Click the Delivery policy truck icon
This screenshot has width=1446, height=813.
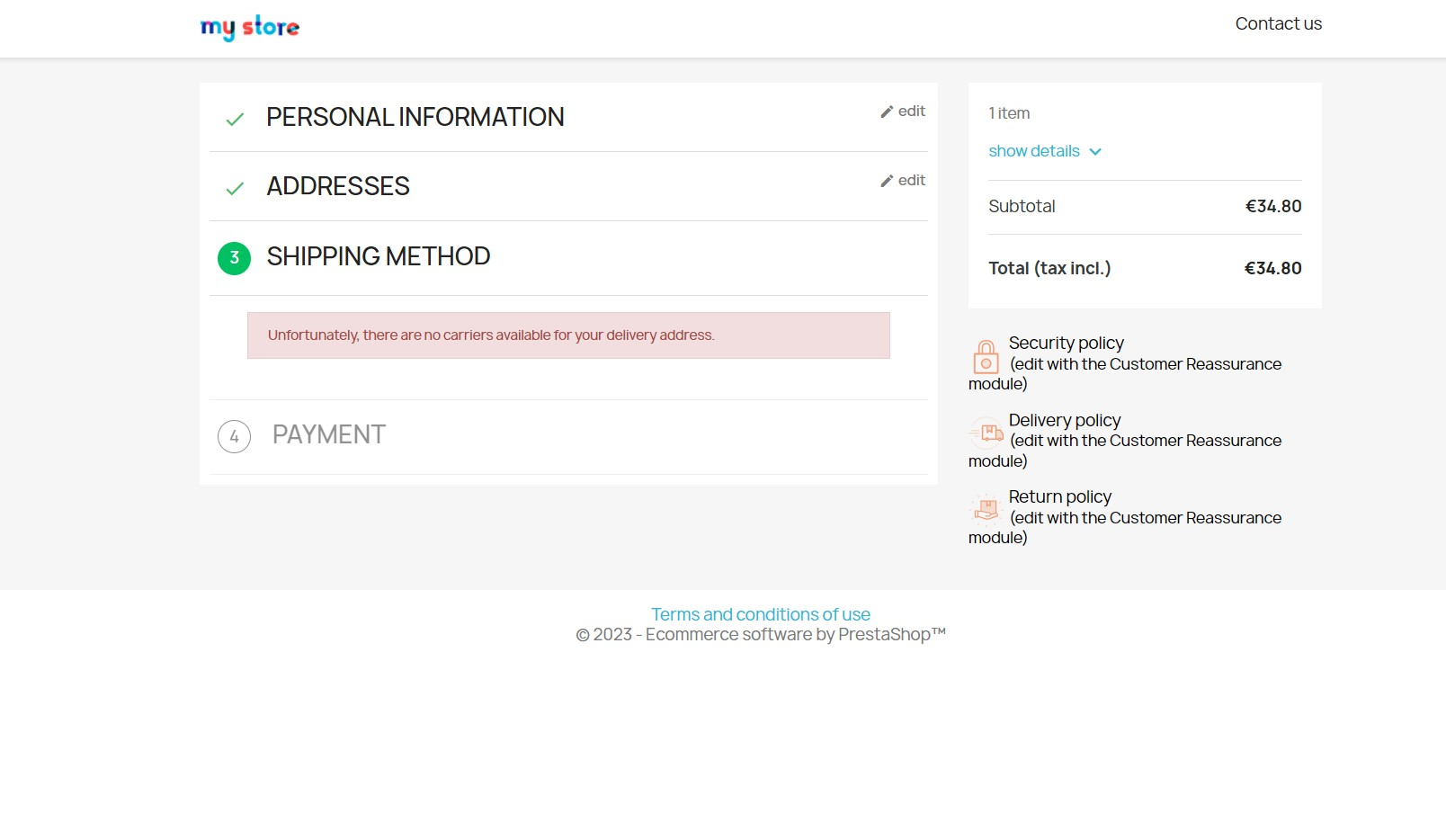click(986, 434)
